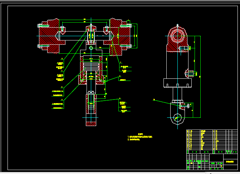240x174 pixels.
Task: Click the concentric octagon rings in side view
Action: [x=177, y=36]
